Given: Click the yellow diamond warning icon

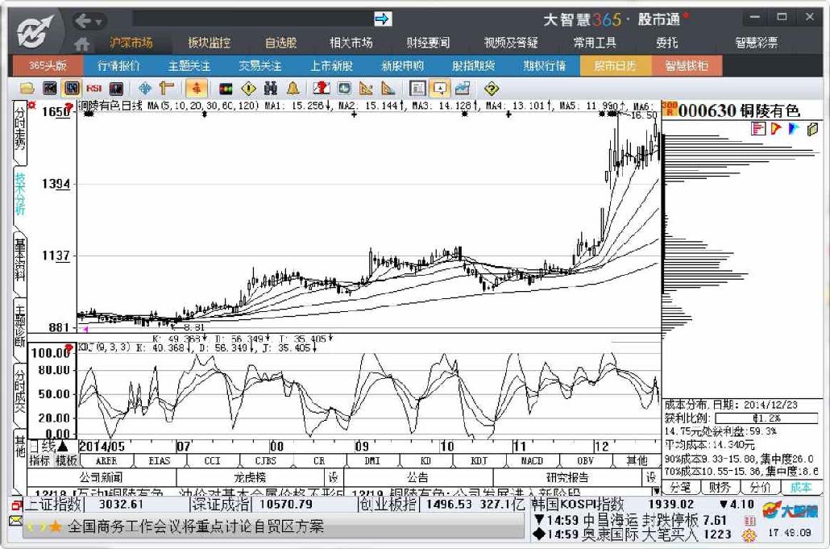Looking at the screenshot, I should tap(248, 89).
